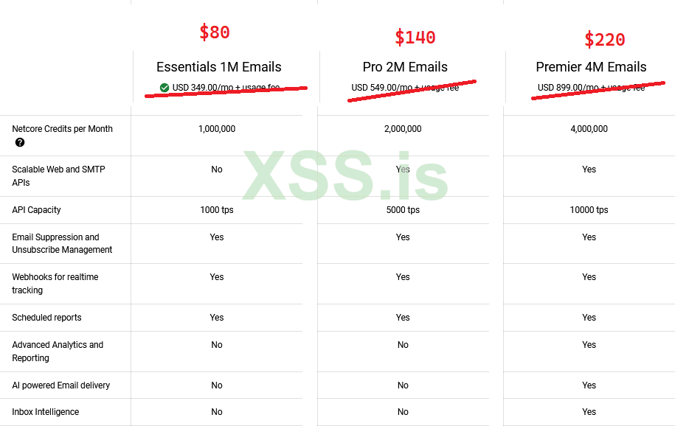This screenshot has width=689, height=426.
Task: Click Webhooks for realtime tracking label
Action: 55,283
